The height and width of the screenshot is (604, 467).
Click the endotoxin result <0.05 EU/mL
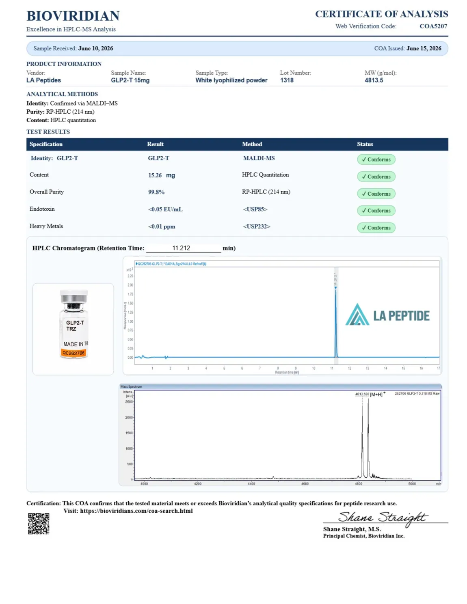click(165, 209)
